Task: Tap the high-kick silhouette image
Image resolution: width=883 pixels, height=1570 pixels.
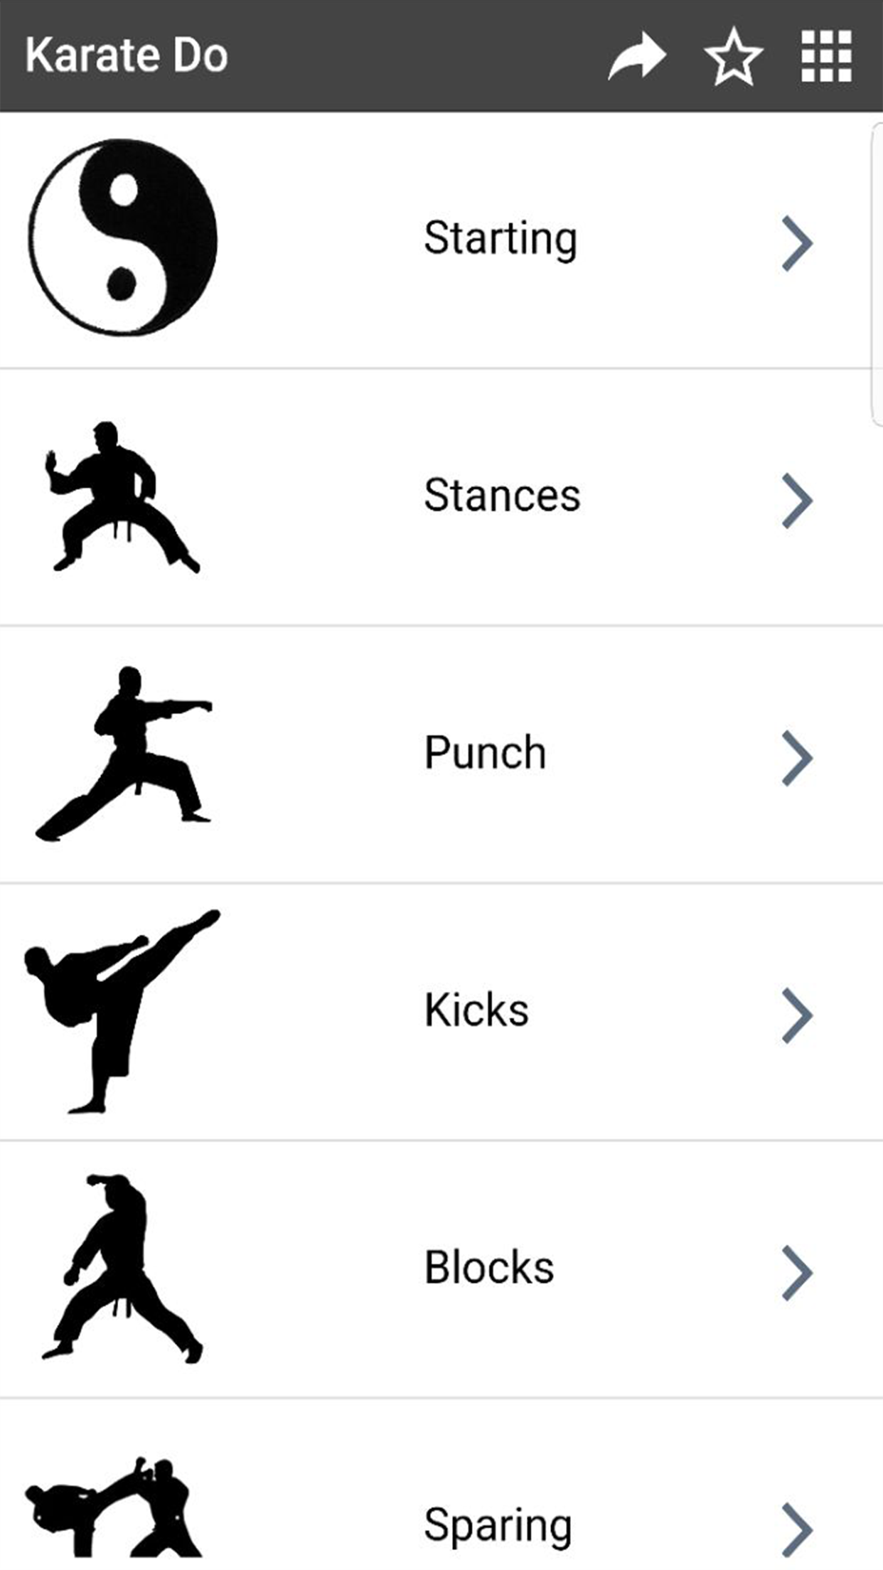Action: (x=122, y=1011)
